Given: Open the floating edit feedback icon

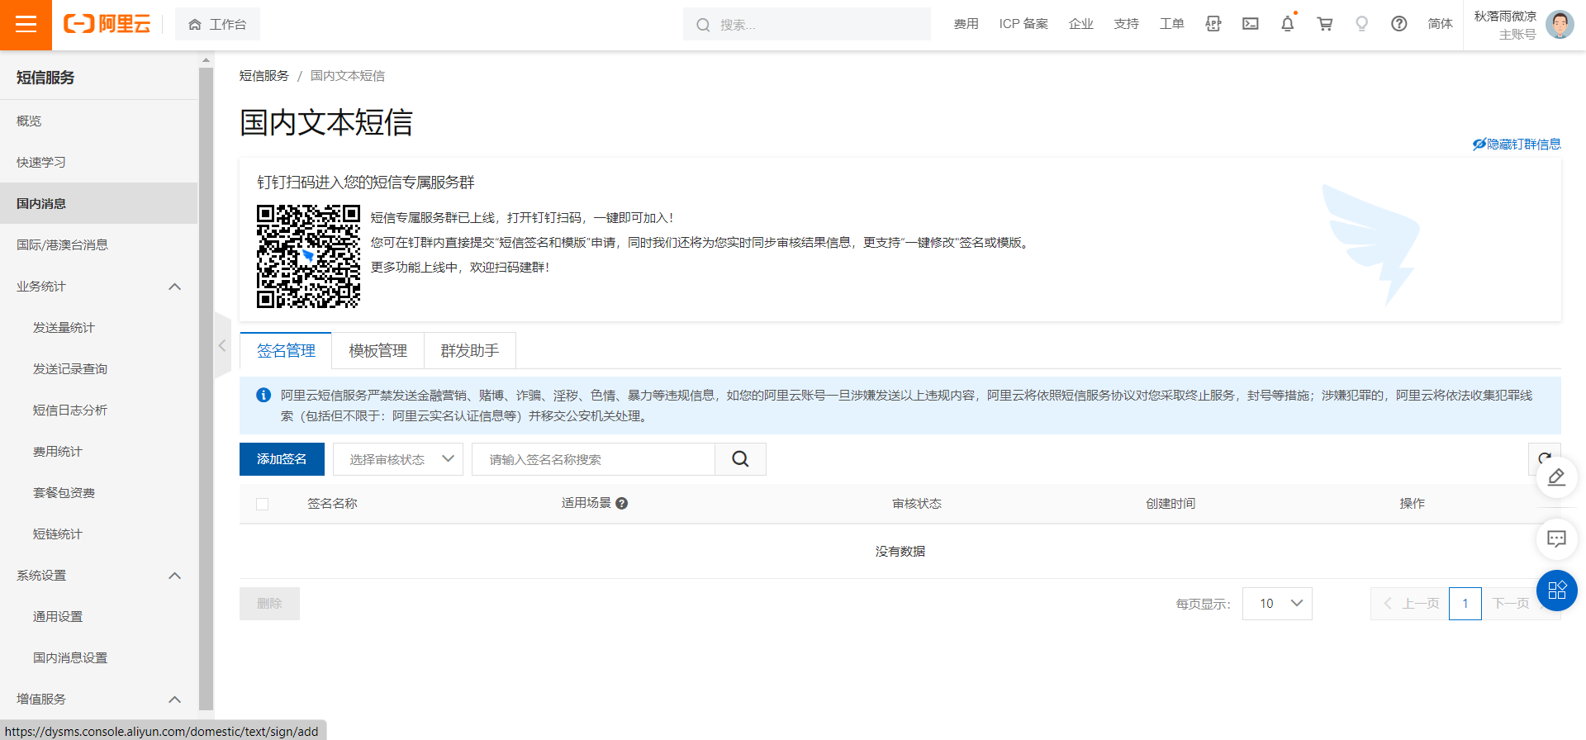Looking at the screenshot, I should [1556, 477].
